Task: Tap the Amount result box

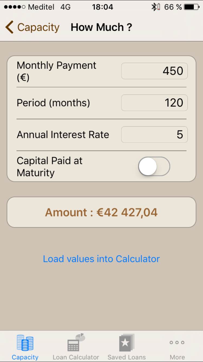Action: click(x=101, y=212)
